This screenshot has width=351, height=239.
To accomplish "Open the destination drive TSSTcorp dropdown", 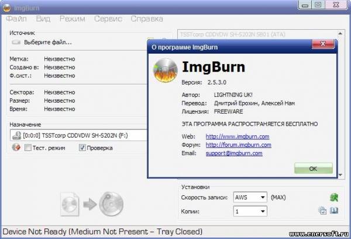I will 78,135.
